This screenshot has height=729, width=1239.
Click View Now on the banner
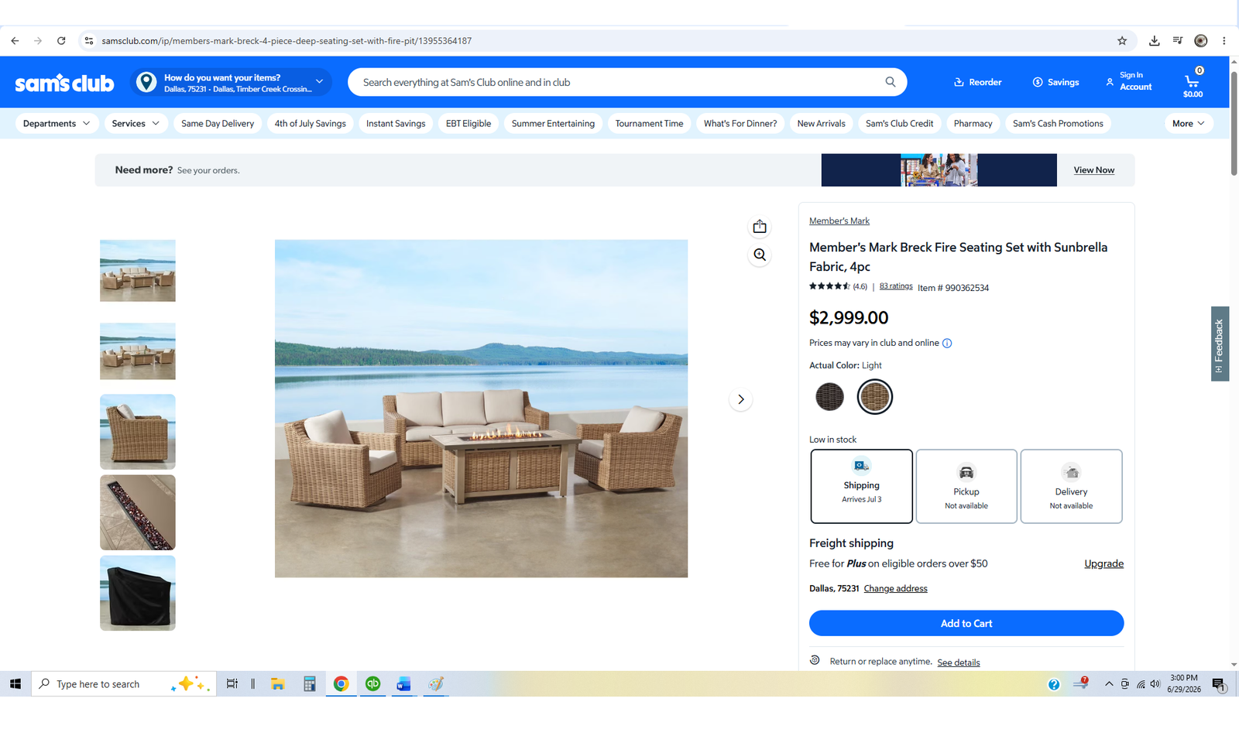click(1094, 170)
